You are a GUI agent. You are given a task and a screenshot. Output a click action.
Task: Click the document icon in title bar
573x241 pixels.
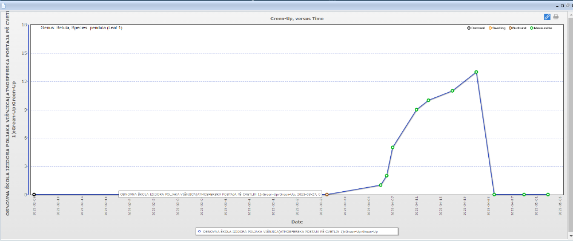(3, 3)
